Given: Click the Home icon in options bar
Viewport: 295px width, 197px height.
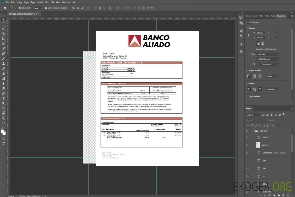Looking at the screenshot, I should pos(5,8).
